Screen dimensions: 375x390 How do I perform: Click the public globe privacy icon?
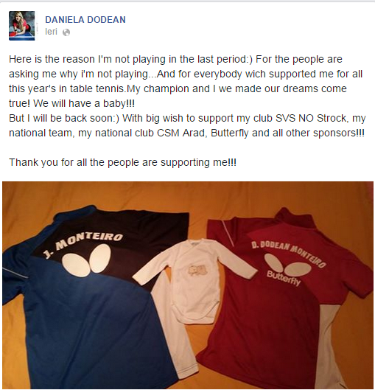pyautogui.click(x=66, y=32)
